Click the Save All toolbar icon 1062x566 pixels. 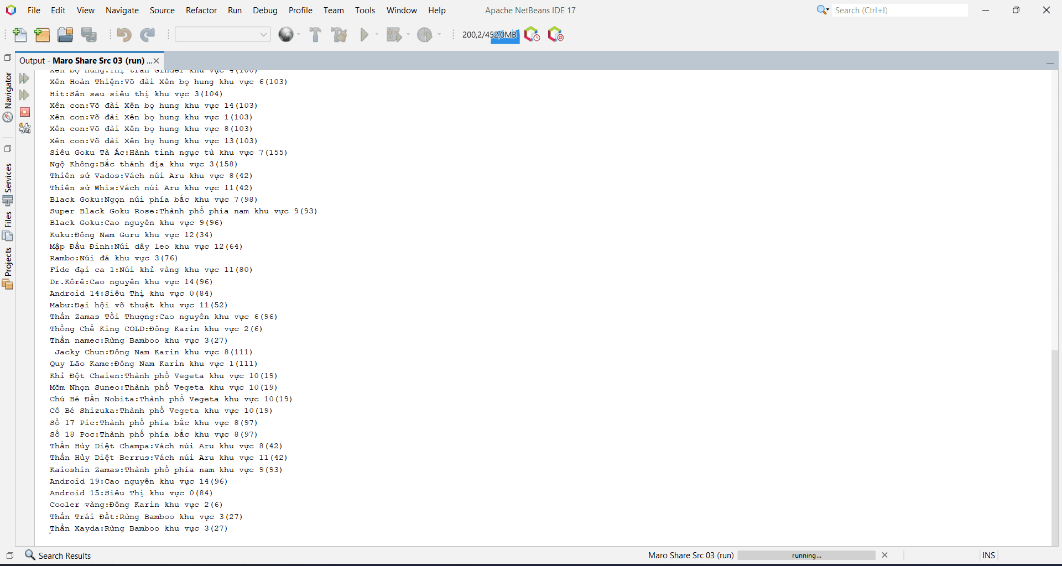pyautogui.click(x=89, y=35)
